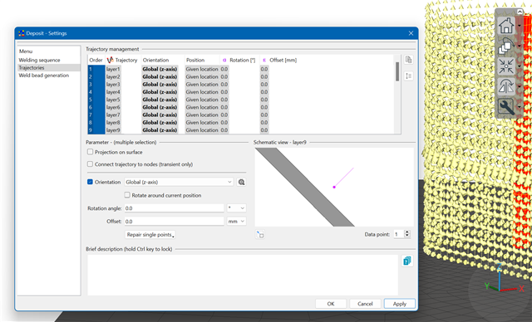Click the Rotation angle input field
This screenshot has width=532, height=322.
174,208
